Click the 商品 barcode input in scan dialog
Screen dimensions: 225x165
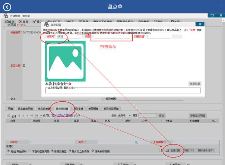112,37
